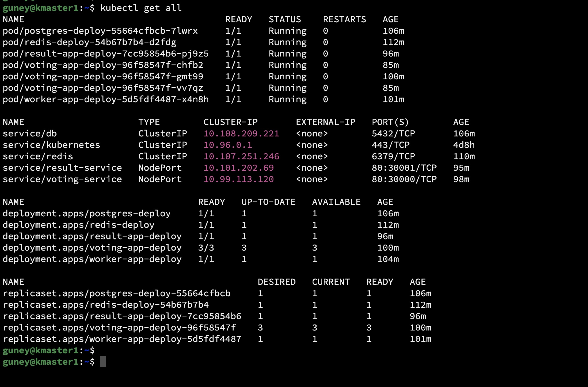Select pod/worker-app-deploy-5d5fdf4487-x4n8h name
Image resolution: width=588 pixels, height=387 pixels.
(x=106, y=99)
